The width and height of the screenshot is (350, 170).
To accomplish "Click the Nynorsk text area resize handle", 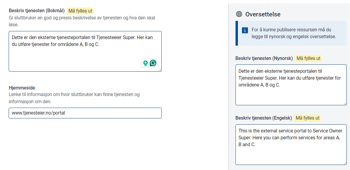I will point(345,103).
